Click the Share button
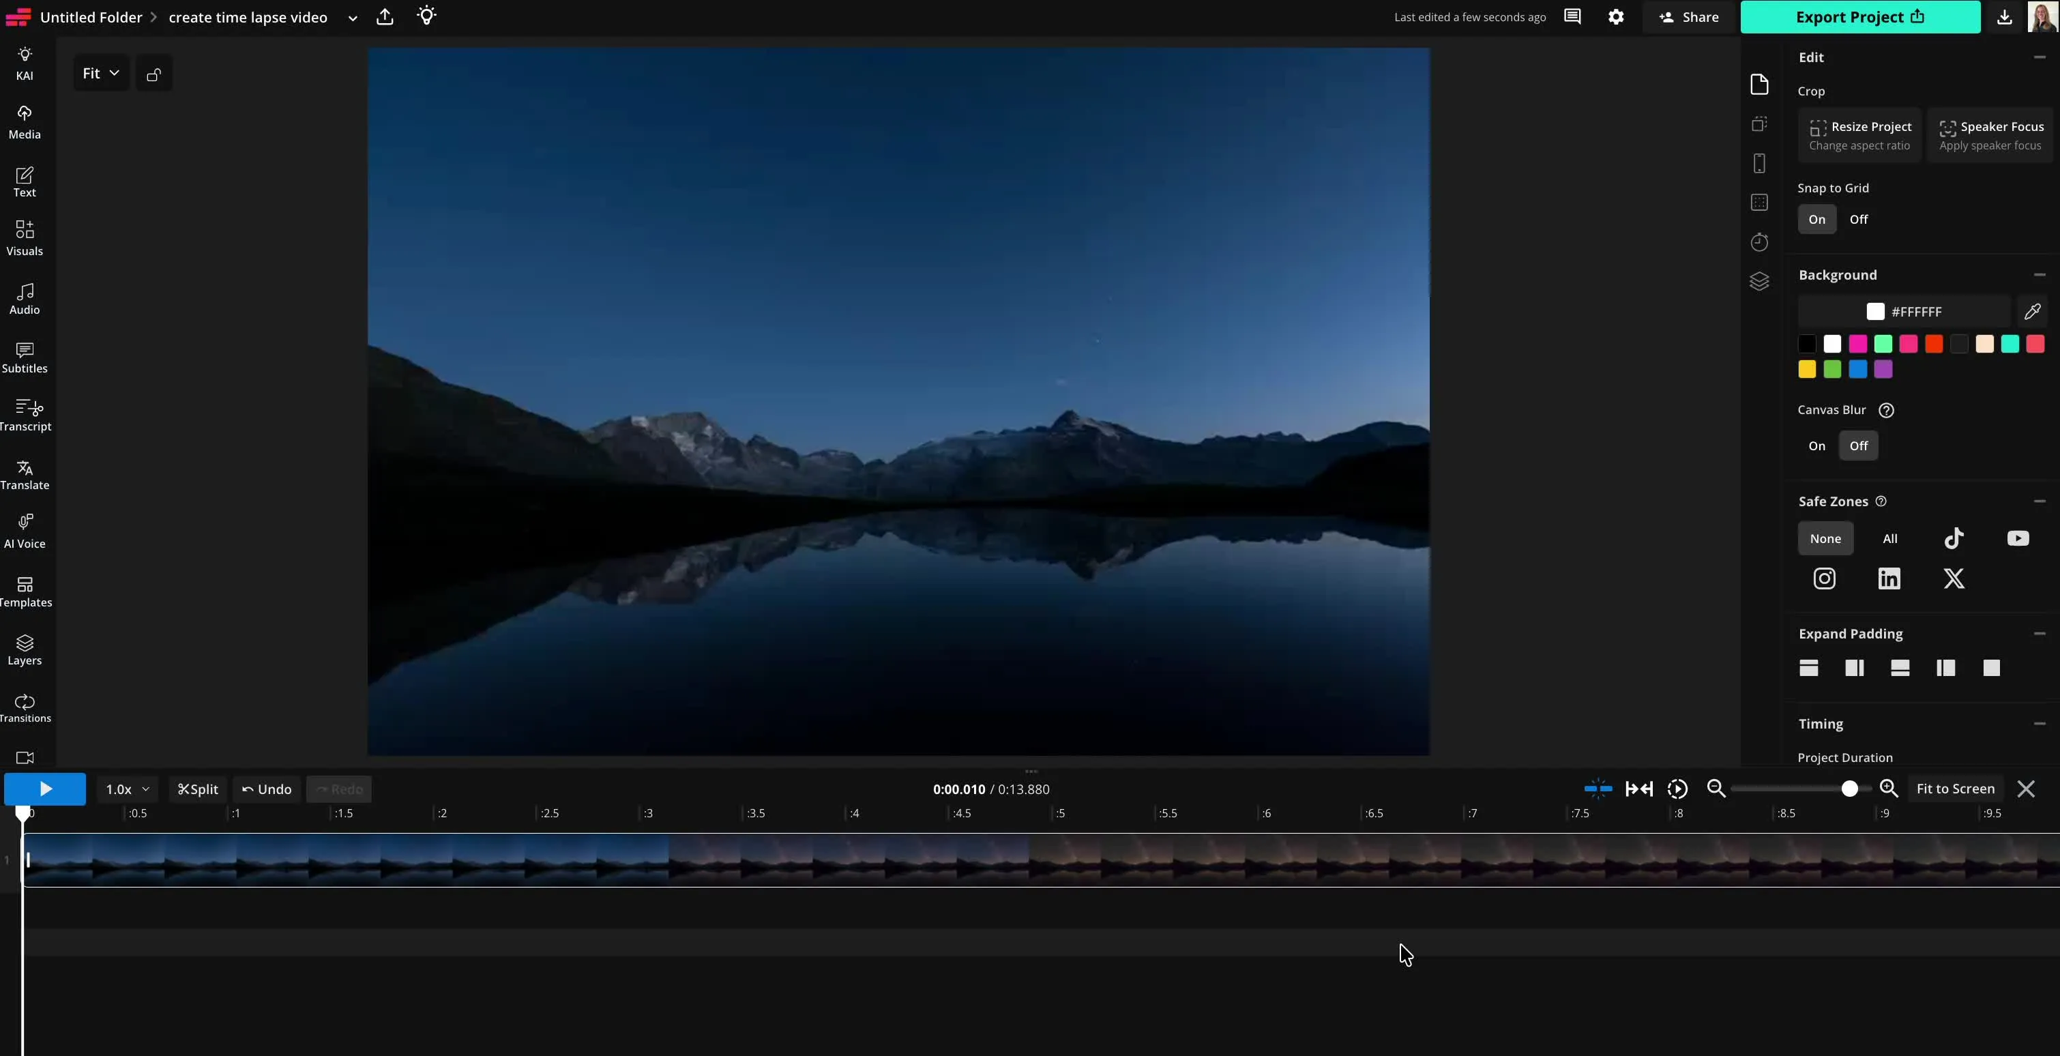2060x1056 pixels. [1689, 17]
